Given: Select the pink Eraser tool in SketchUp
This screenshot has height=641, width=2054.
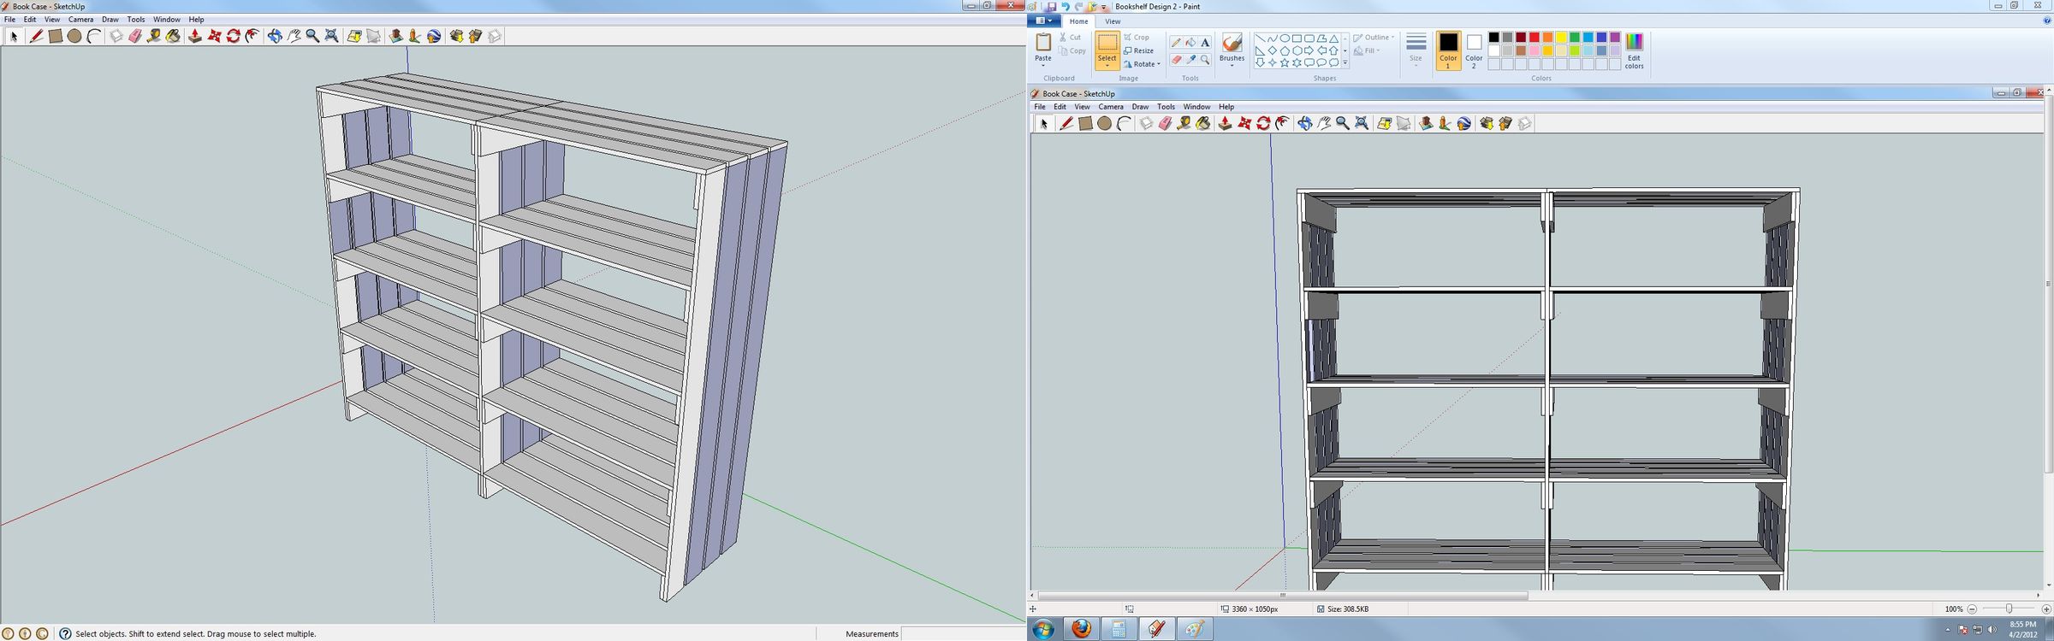Looking at the screenshot, I should [x=135, y=36].
